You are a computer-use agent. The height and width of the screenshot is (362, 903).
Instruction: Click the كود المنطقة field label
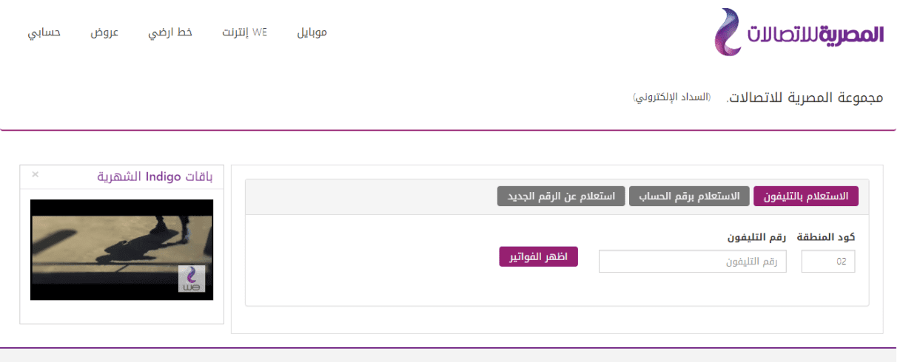[x=826, y=237]
